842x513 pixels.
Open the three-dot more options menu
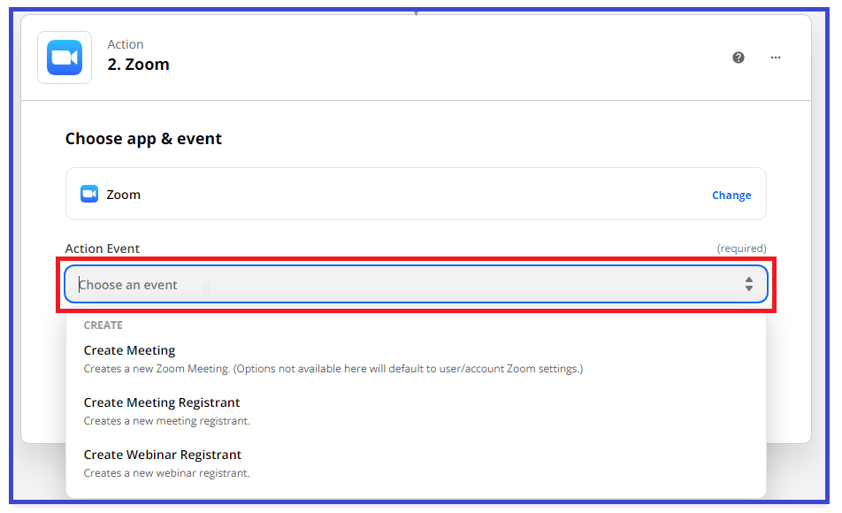coord(776,57)
